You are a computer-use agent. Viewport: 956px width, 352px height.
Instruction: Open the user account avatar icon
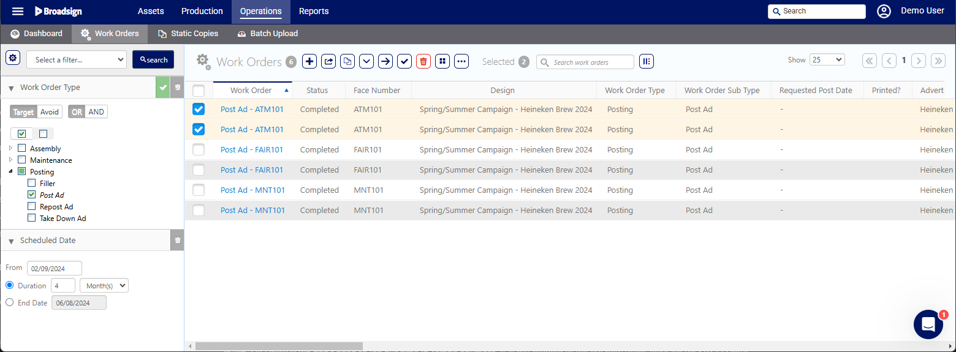(x=884, y=11)
